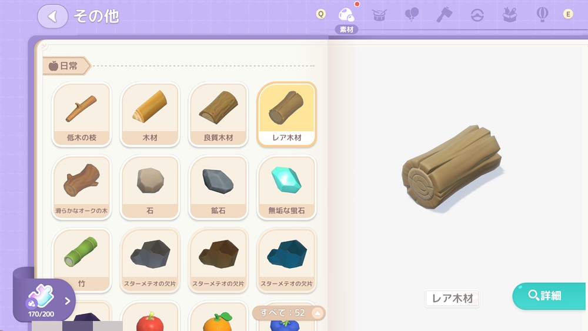Choose the 無垢な蛍石 crystal item

286,188
